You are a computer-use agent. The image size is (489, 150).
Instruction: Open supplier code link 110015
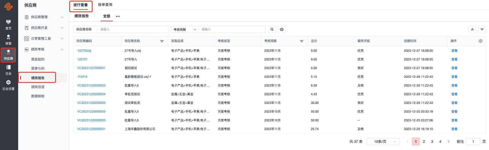82,77
